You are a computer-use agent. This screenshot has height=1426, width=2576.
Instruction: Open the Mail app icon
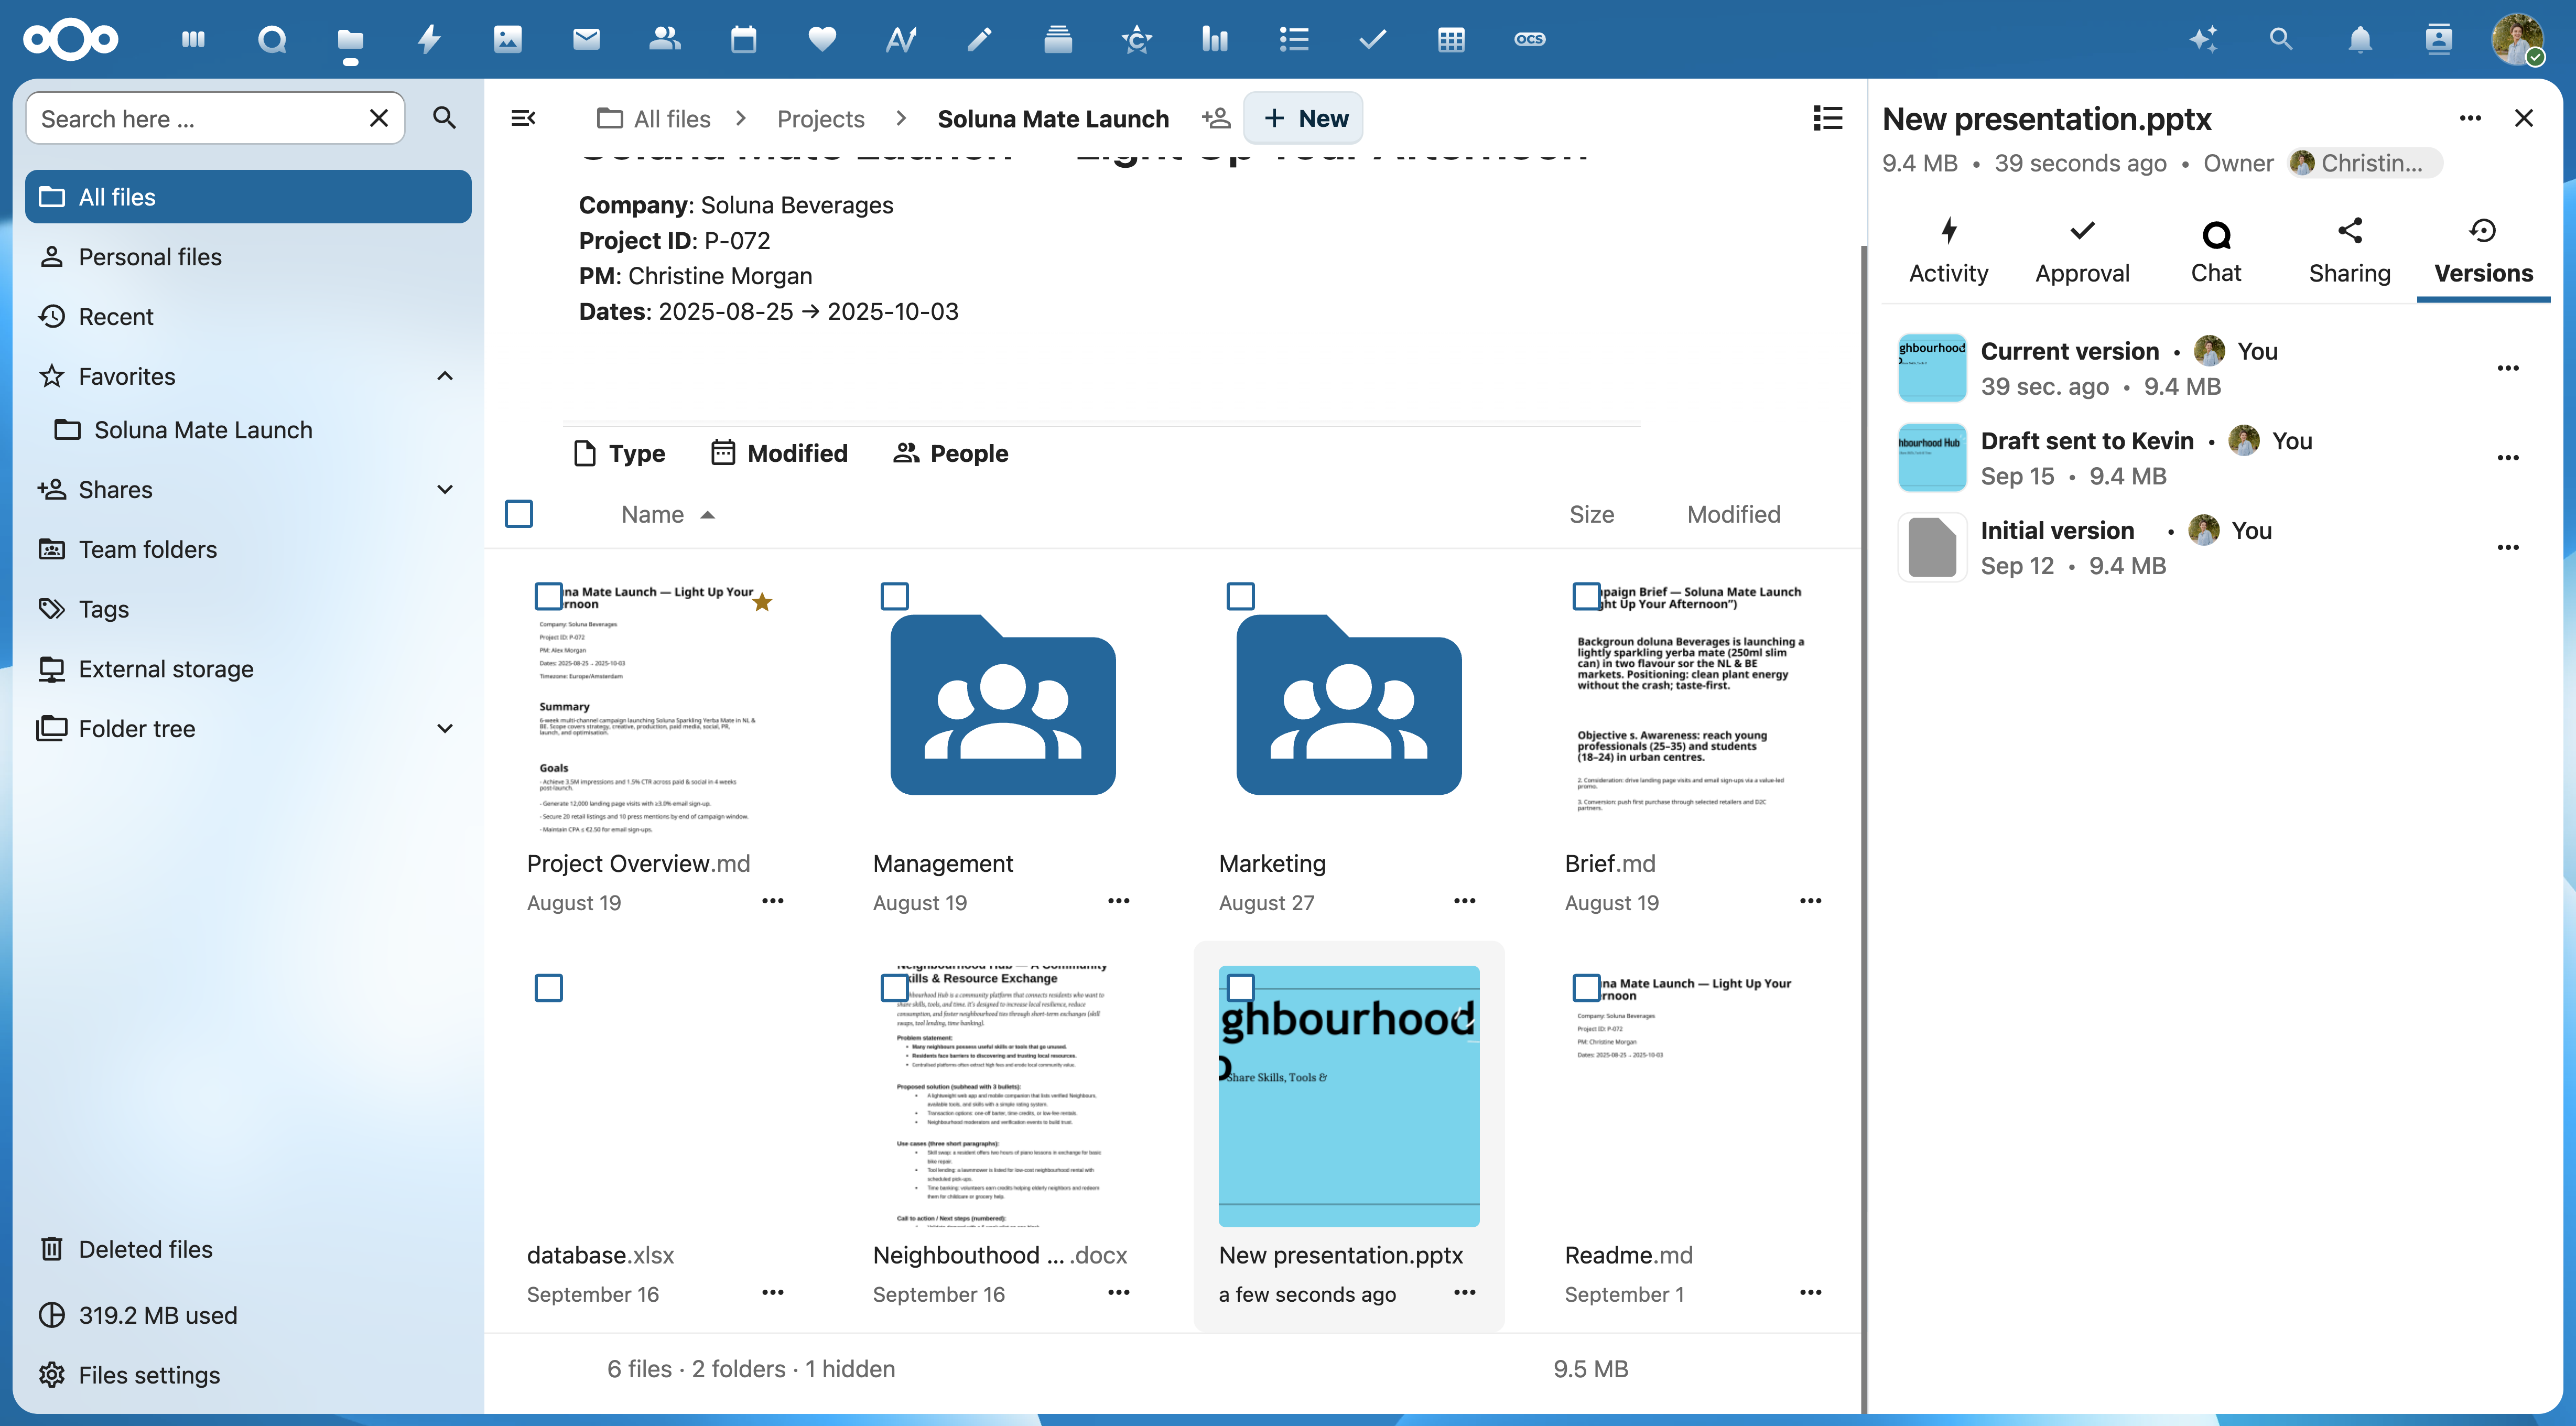click(x=586, y=39)
